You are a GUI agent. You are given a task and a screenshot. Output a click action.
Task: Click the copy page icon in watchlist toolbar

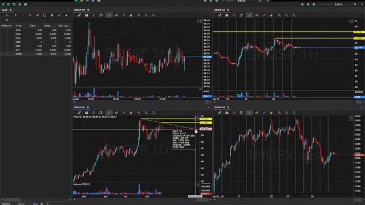coord(44,15)
